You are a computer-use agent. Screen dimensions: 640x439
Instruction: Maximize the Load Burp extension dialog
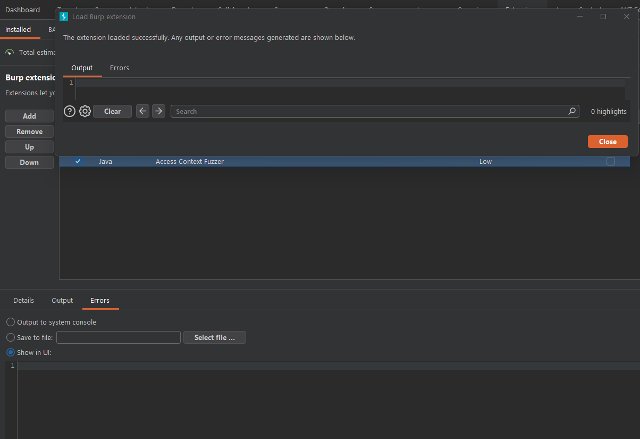coord(603,16)
